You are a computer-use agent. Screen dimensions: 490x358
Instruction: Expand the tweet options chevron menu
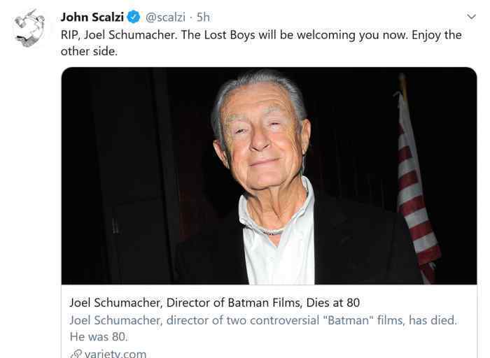pos(471,17)
